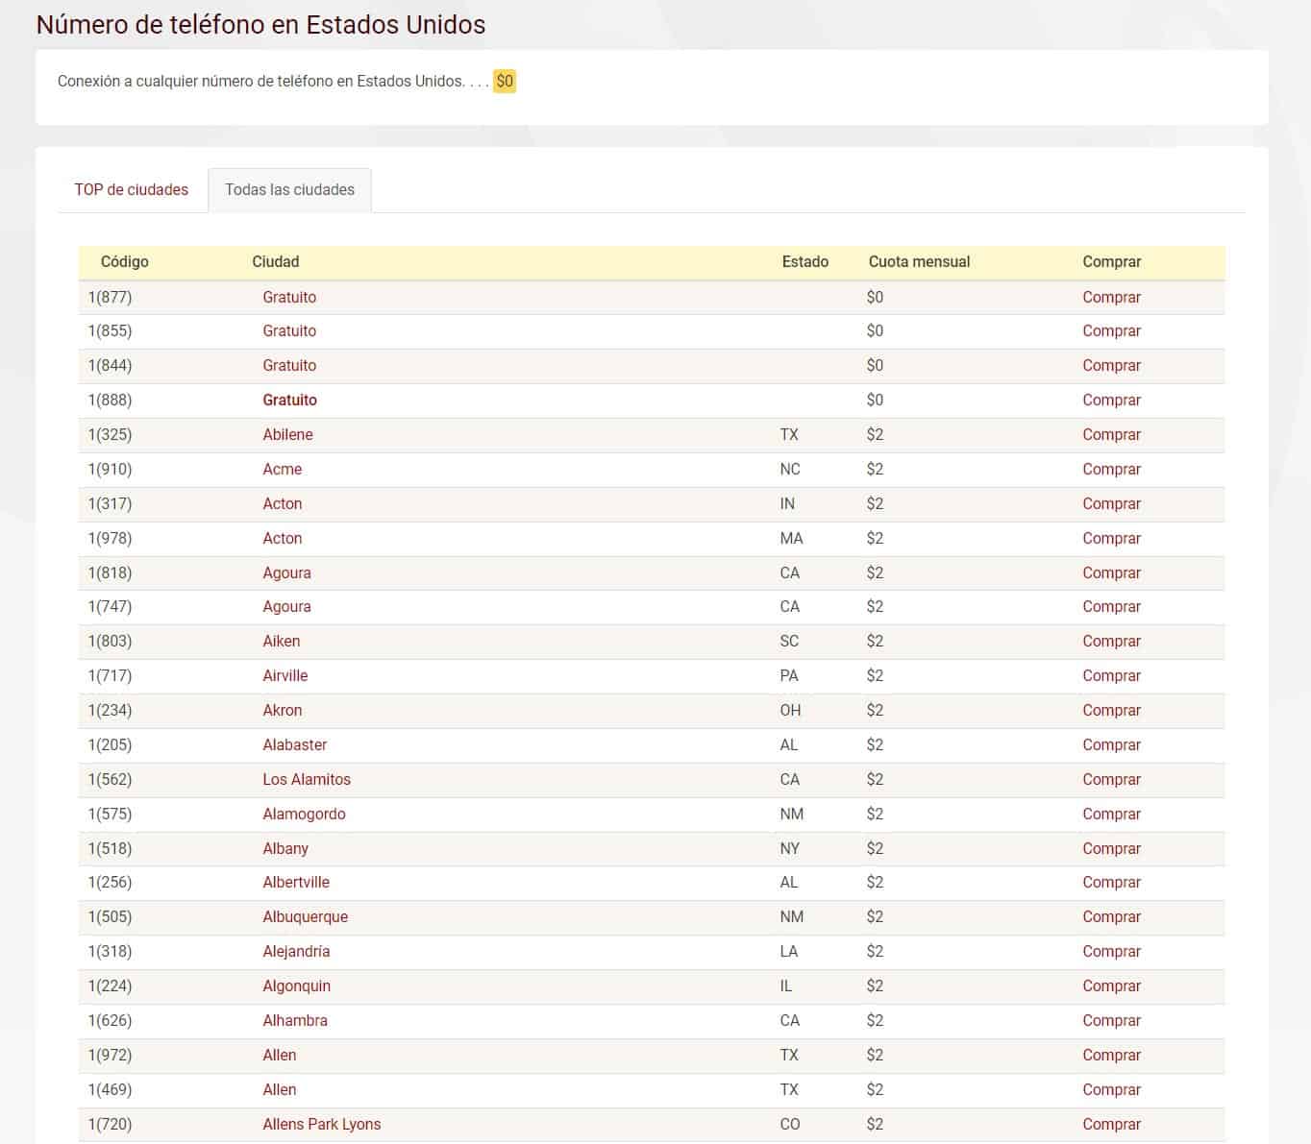Viewport: 1311px width, 1144px height.
Task: Open Allens Park Lyons city link
Action: tap(321, 1124)
